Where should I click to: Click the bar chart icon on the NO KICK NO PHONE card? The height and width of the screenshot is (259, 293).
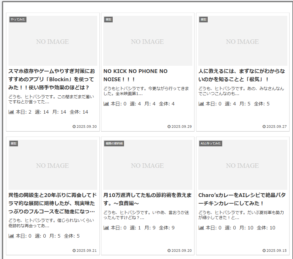coord(106,104)
